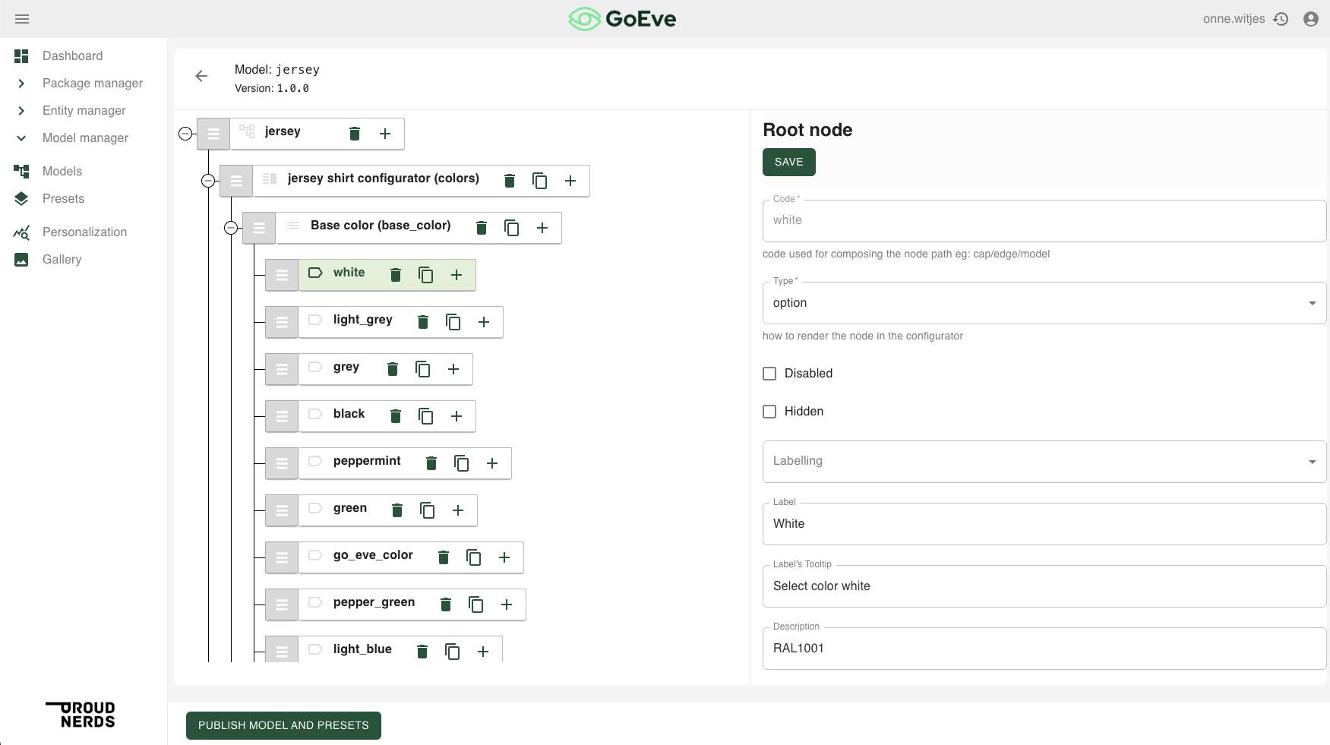This screenshot has height=745, width=1330.
Task: Open the Labelling dropdown
Action: point(1044,462)
